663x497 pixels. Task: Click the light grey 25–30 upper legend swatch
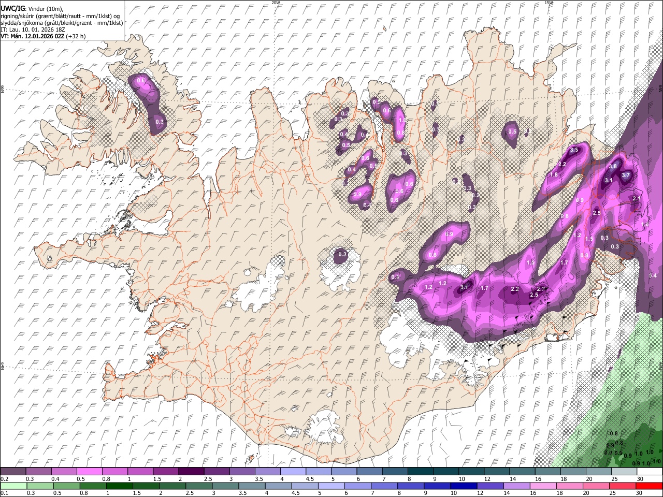click(624, 472)
